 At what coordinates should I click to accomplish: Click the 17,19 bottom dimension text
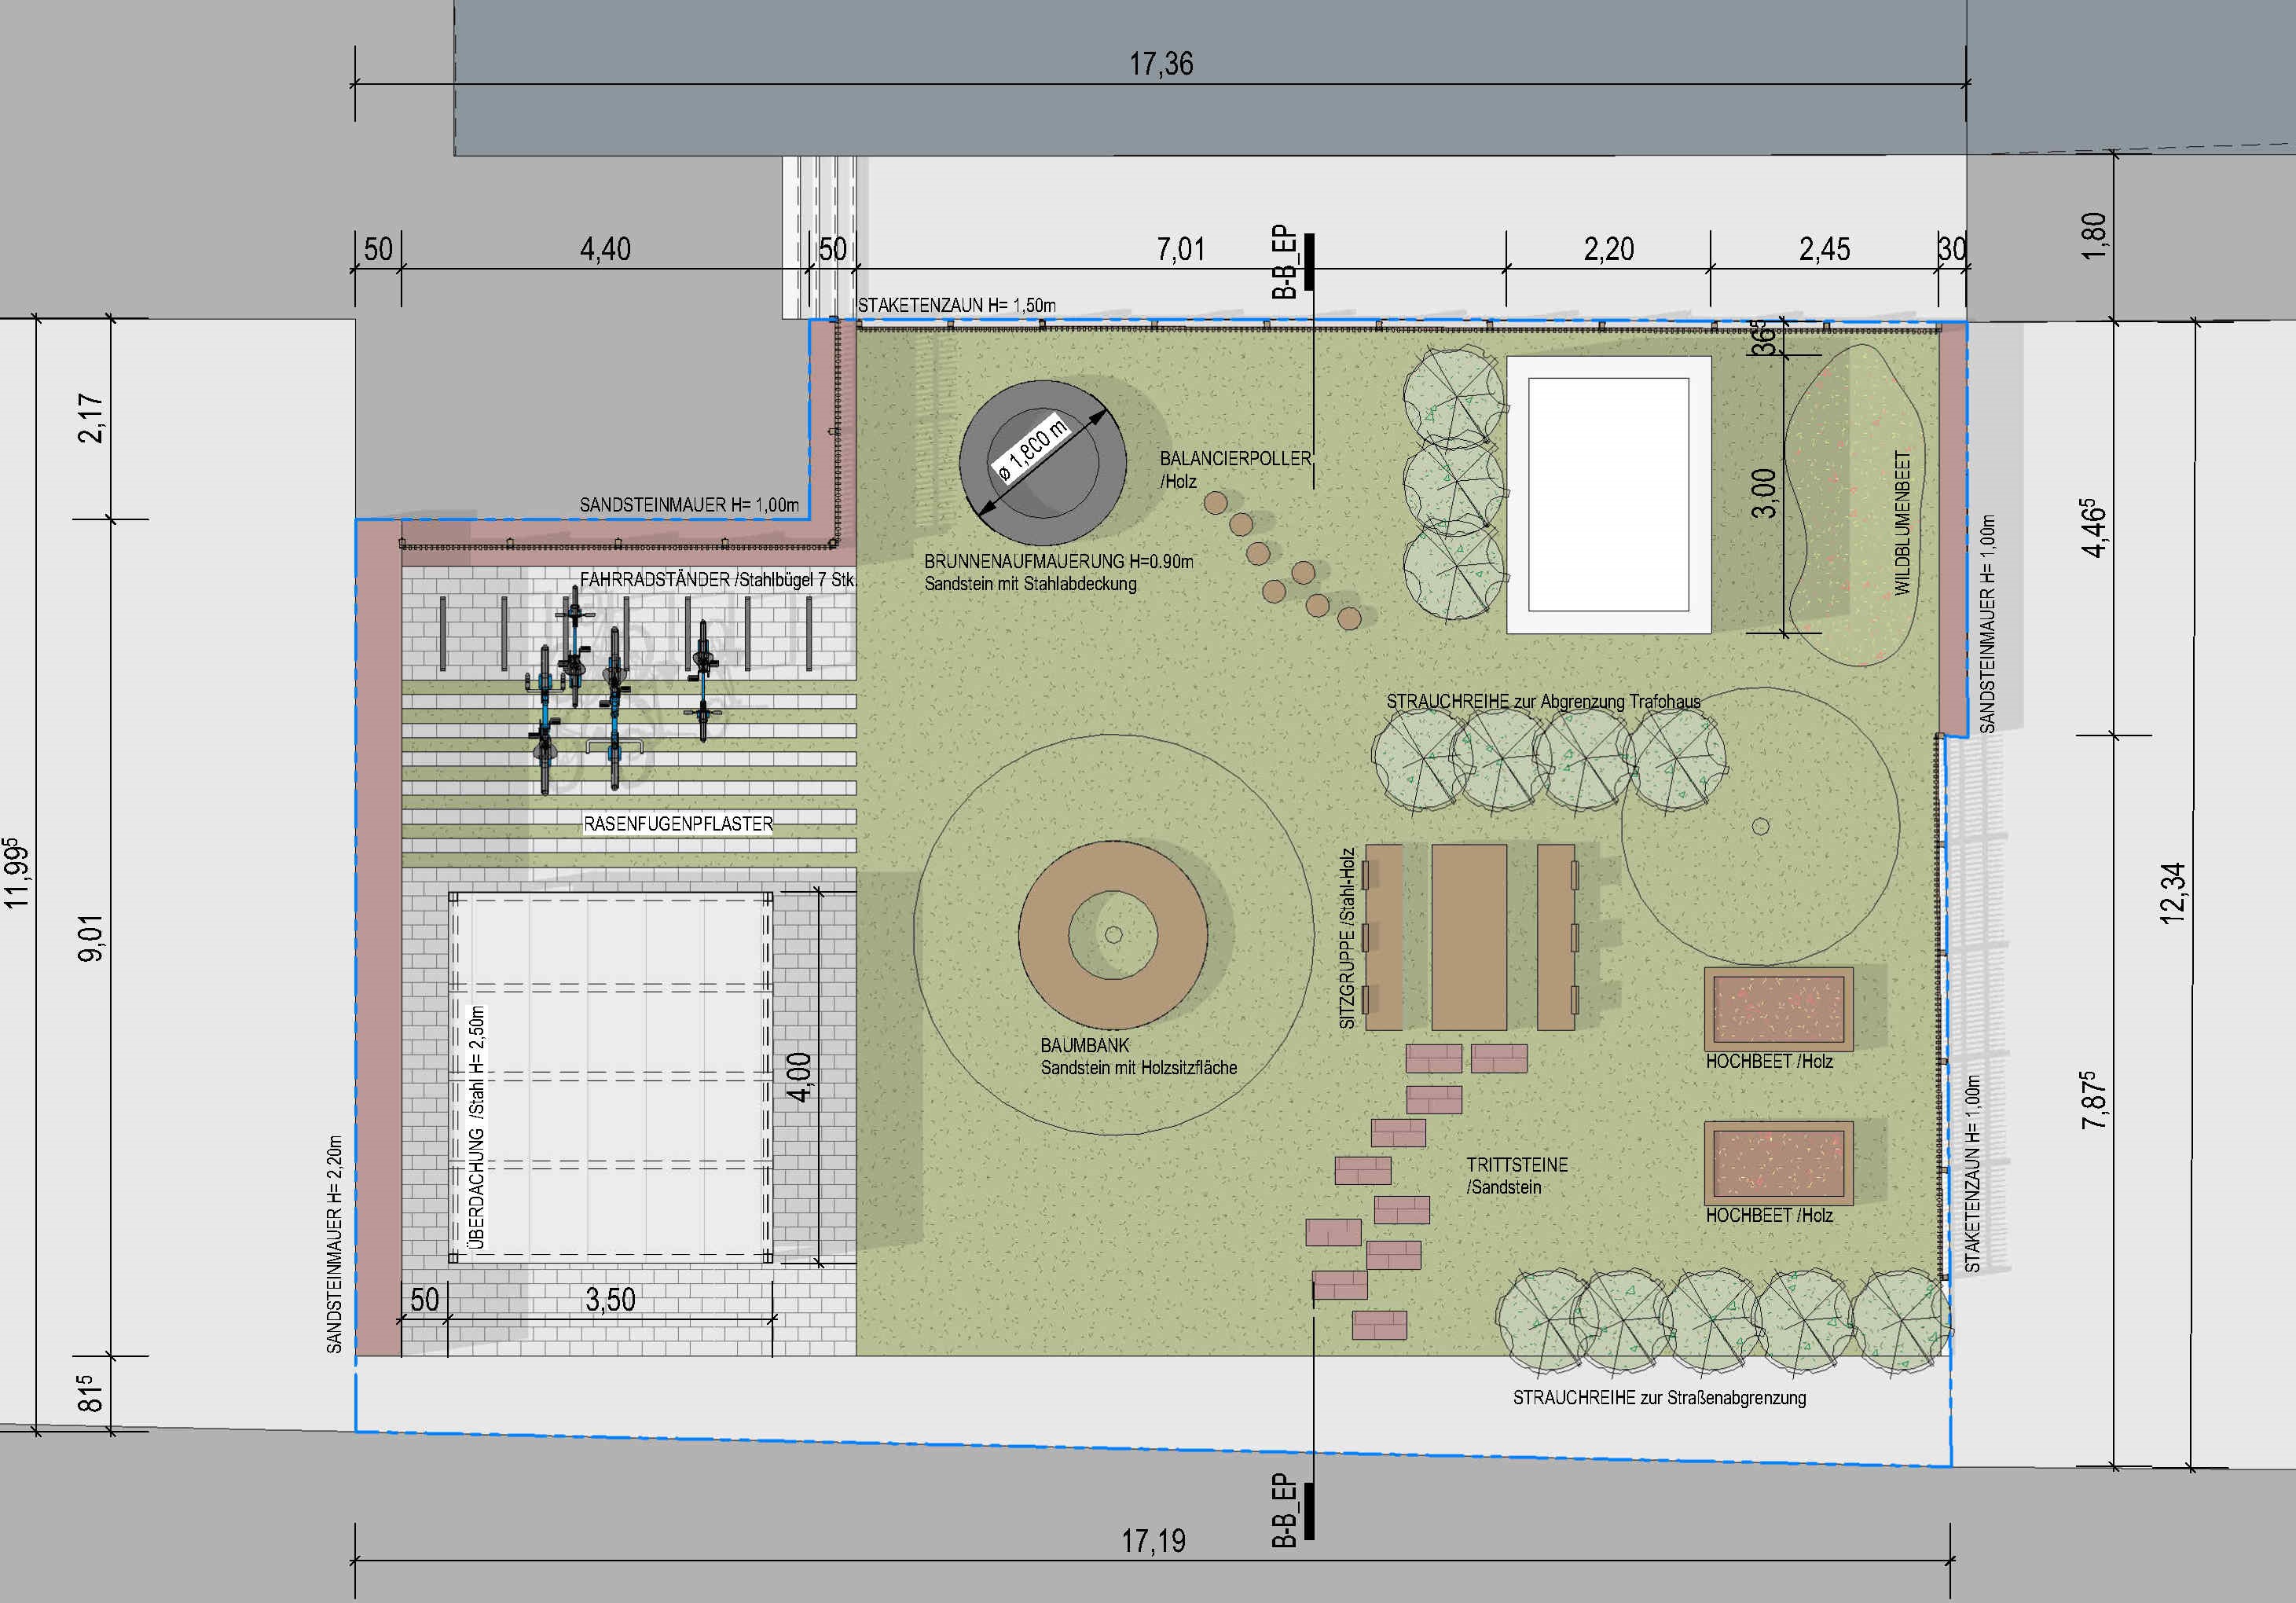(x=1153, y=1541)
